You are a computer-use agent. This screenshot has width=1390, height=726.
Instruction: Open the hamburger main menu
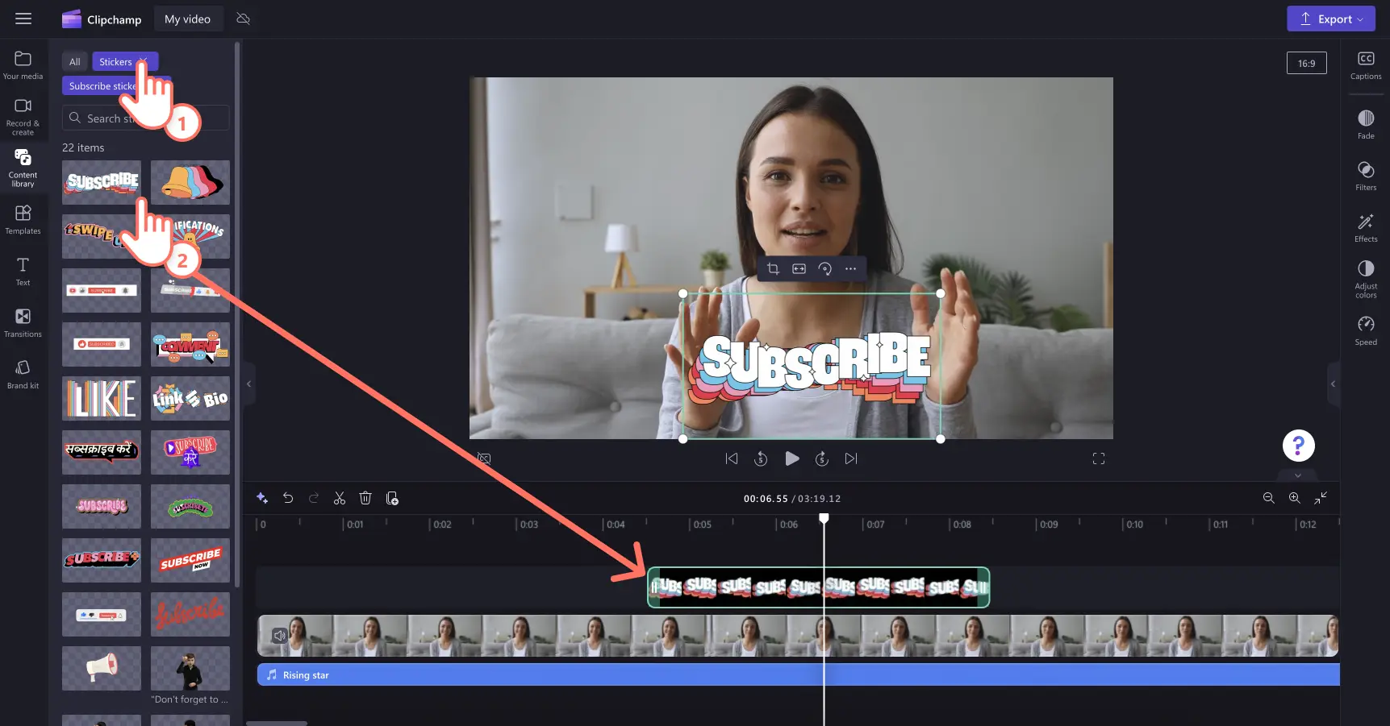pos(23,19)
